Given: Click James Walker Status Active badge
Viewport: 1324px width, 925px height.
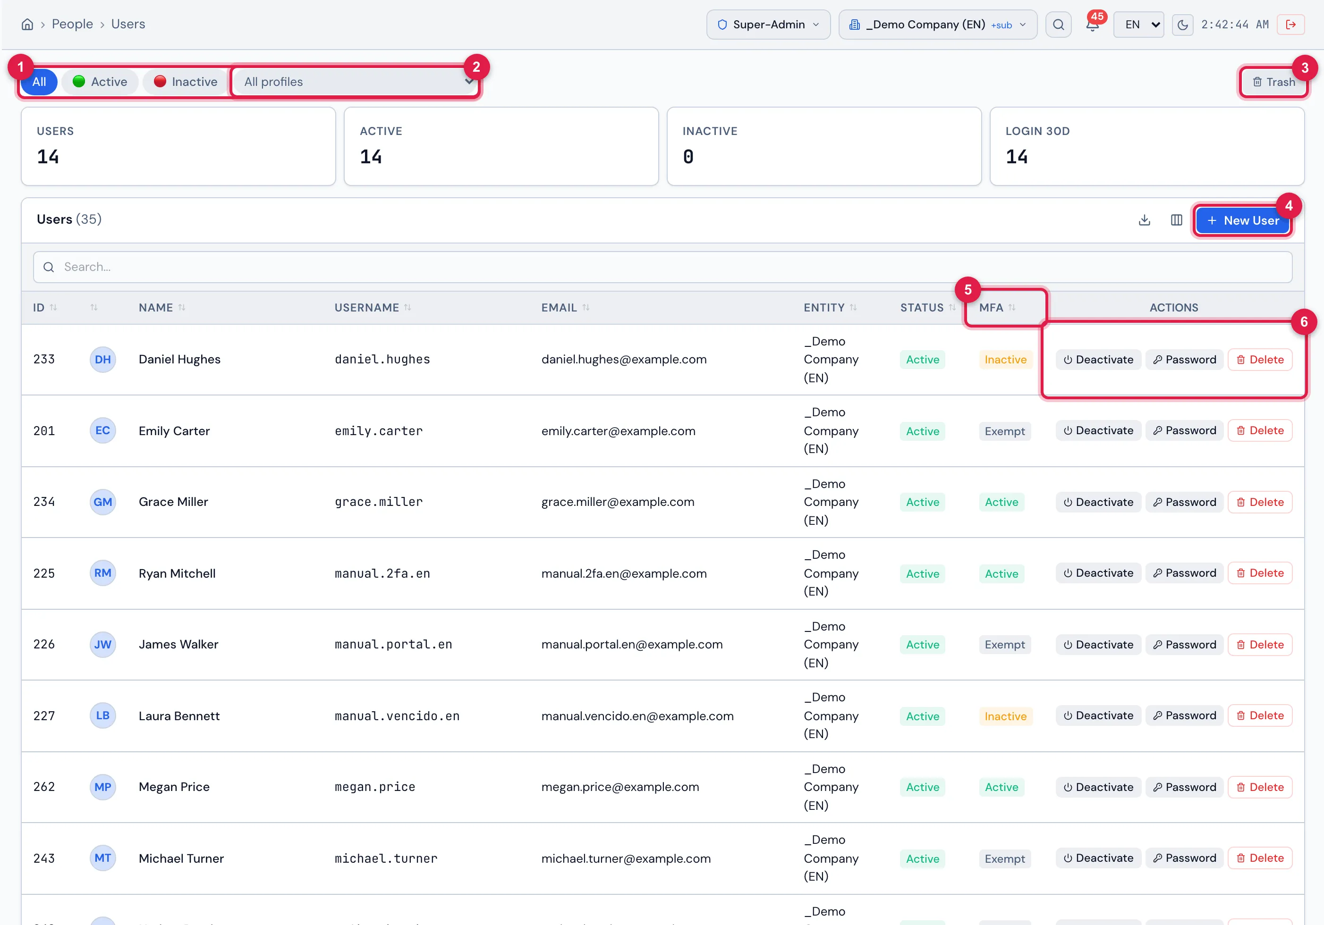Looking at the screenshot, I should pyautogui.click(x=922, y=645).
